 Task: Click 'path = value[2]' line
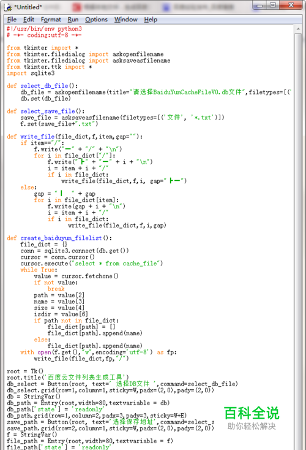[59, 295]
